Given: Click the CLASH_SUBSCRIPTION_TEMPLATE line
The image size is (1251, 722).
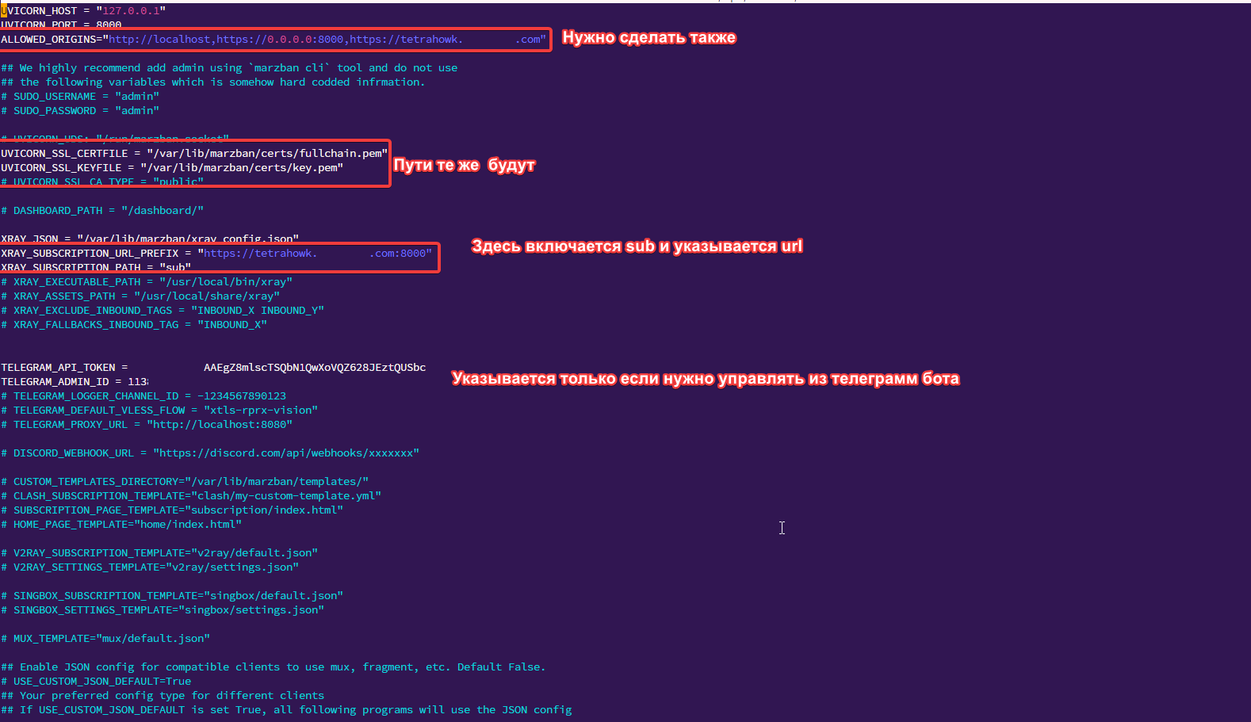Looking at the screenshot, I should point(197,496).
